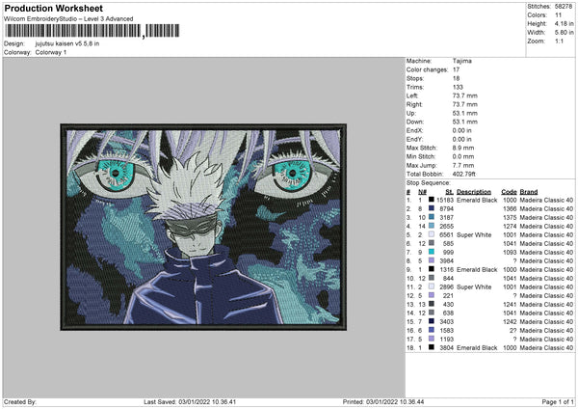Click the Trims value 133

pyautogui.click(x=458, y=87)
